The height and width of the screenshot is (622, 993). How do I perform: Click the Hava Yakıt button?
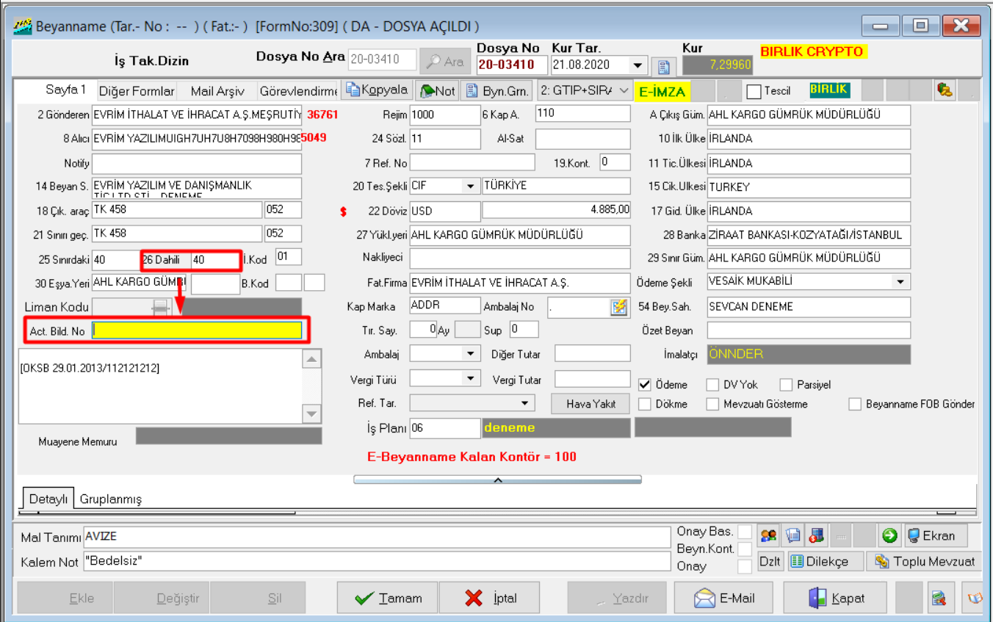tap(591, 403)
